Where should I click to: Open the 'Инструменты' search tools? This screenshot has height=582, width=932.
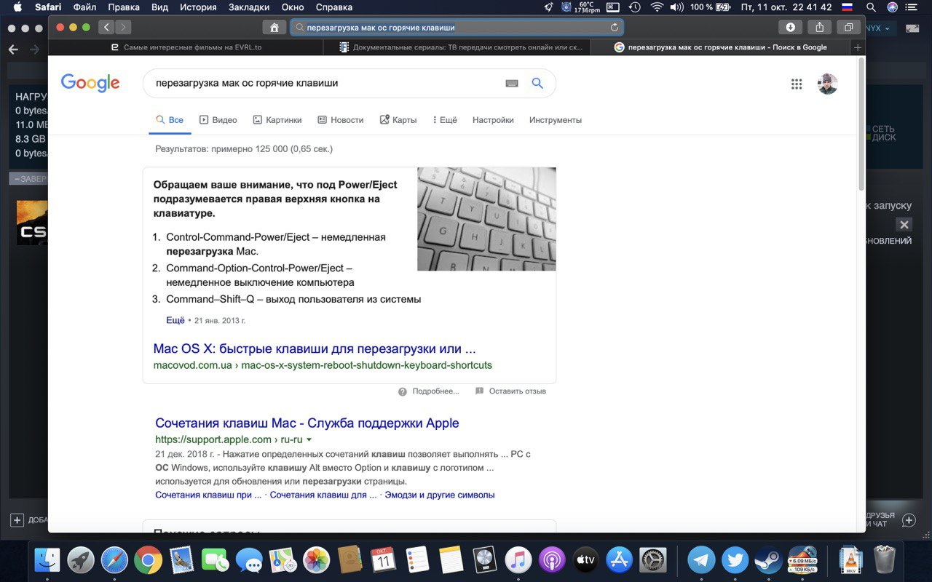click(x=556, y=120)
